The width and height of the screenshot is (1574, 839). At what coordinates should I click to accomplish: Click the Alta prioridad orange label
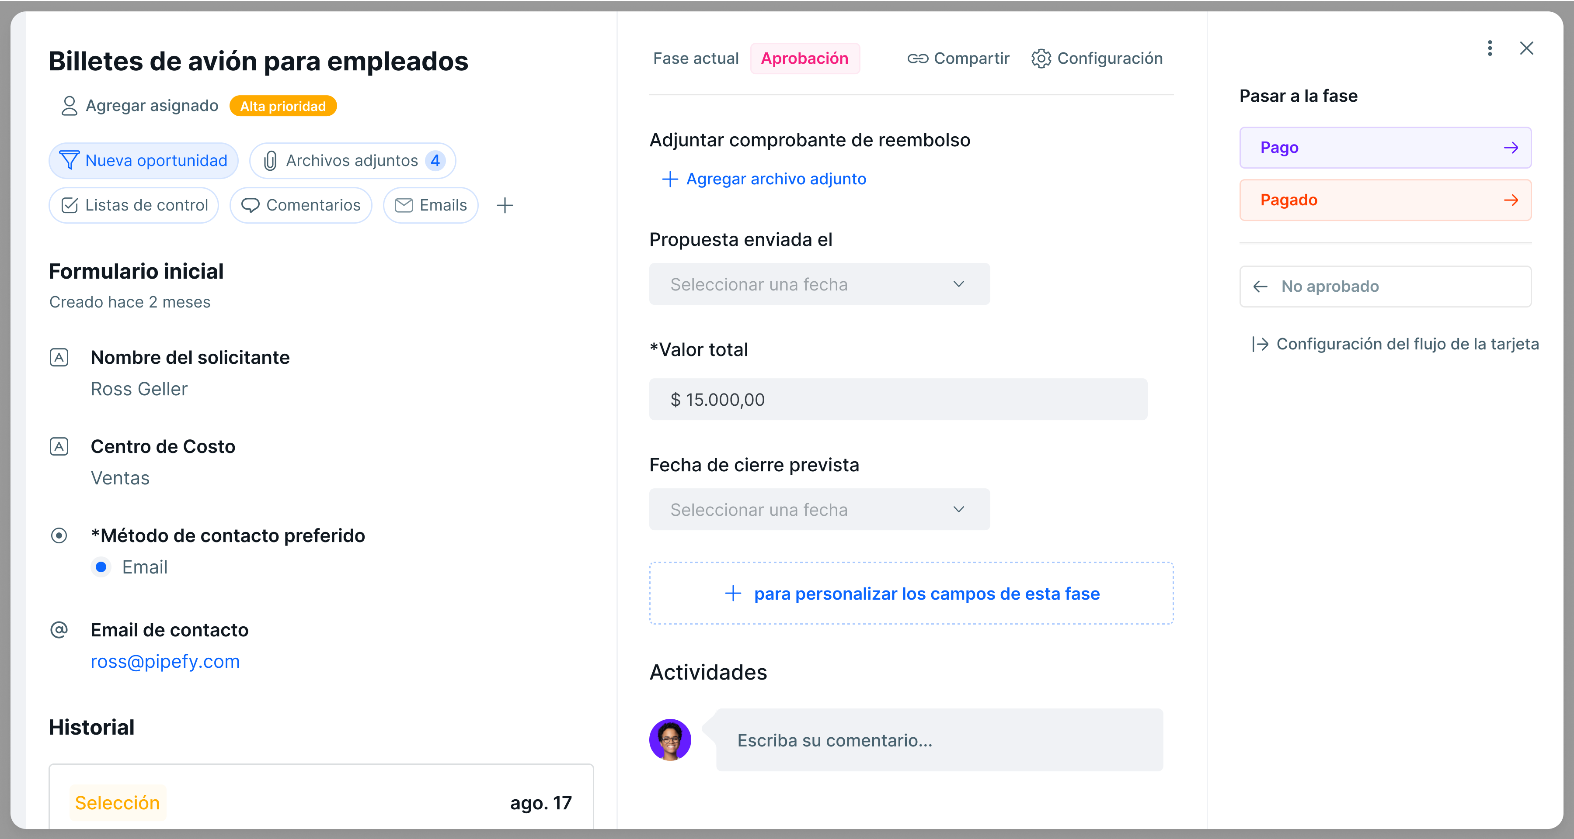283,106
